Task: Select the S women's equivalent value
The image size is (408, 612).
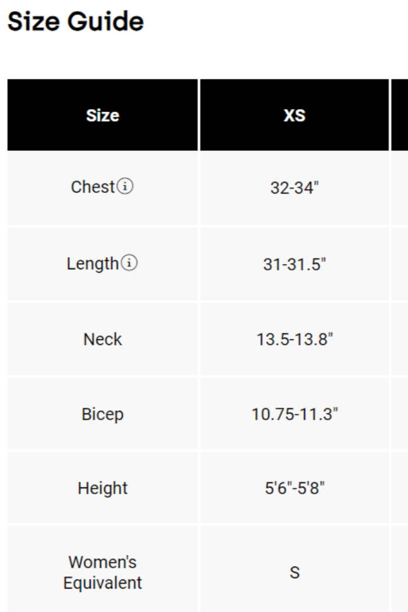Action: click(x=294, y=572)
